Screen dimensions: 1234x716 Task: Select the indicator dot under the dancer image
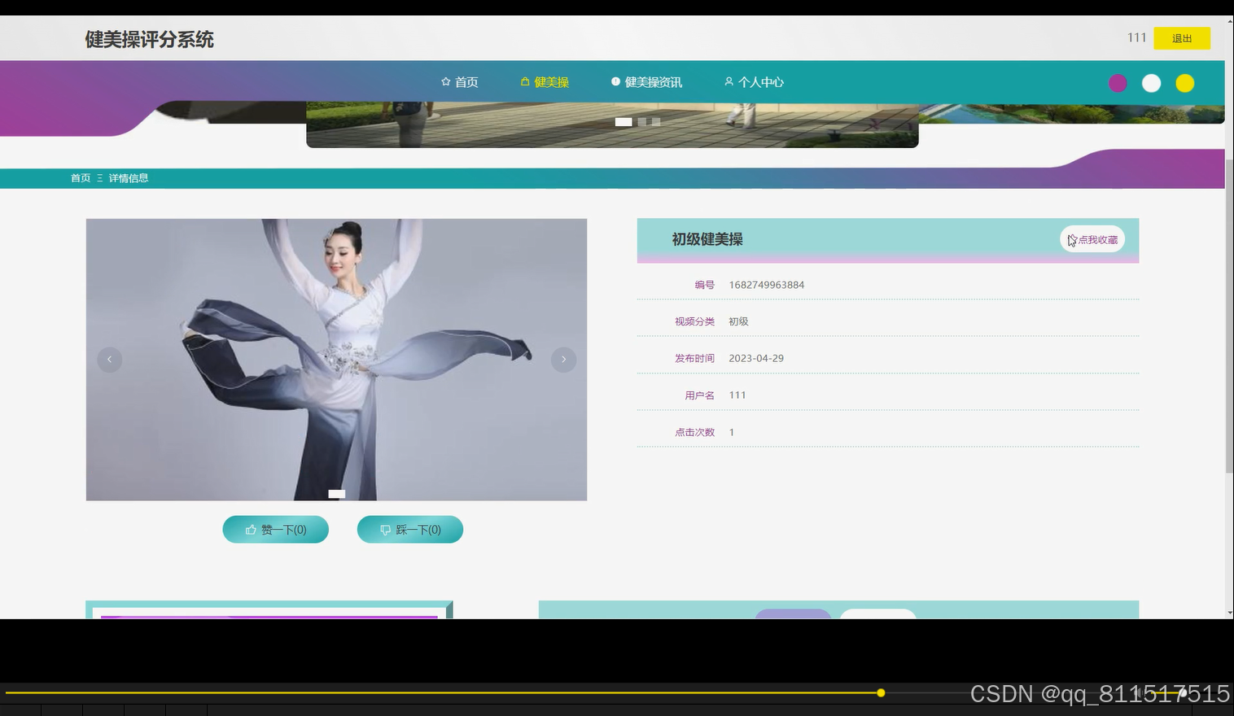coord(336,493)
